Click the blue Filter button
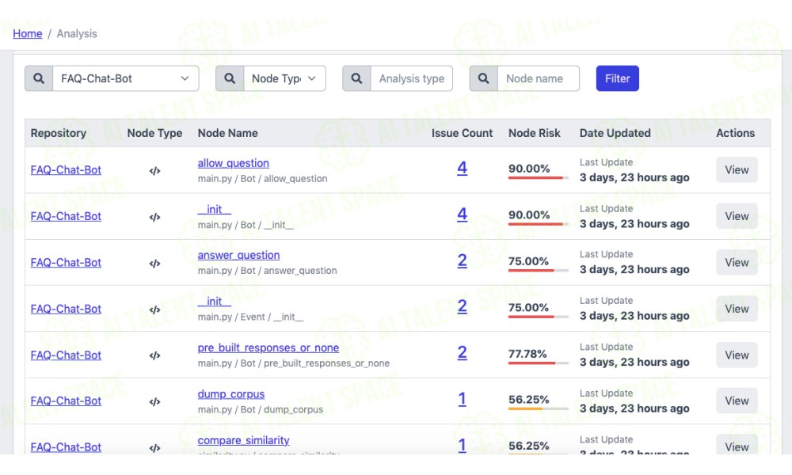 [x=617, y=78]
